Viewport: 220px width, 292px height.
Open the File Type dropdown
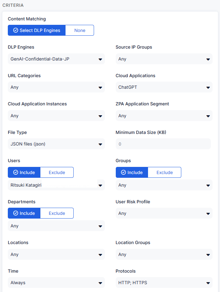(x=56, y=144)
